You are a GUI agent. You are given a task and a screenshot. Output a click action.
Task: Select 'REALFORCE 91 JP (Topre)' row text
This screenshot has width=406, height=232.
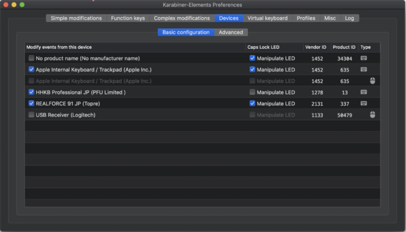click(68, 104)
